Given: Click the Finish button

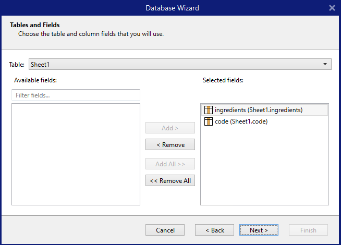Looking at the screenshot, I should [x=308, y=230].
